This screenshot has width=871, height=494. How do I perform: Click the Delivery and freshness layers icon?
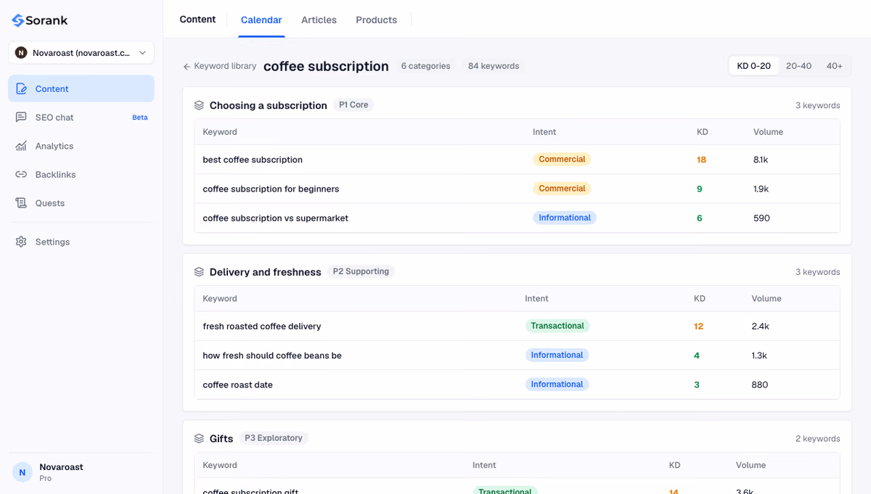coord(199,272)
